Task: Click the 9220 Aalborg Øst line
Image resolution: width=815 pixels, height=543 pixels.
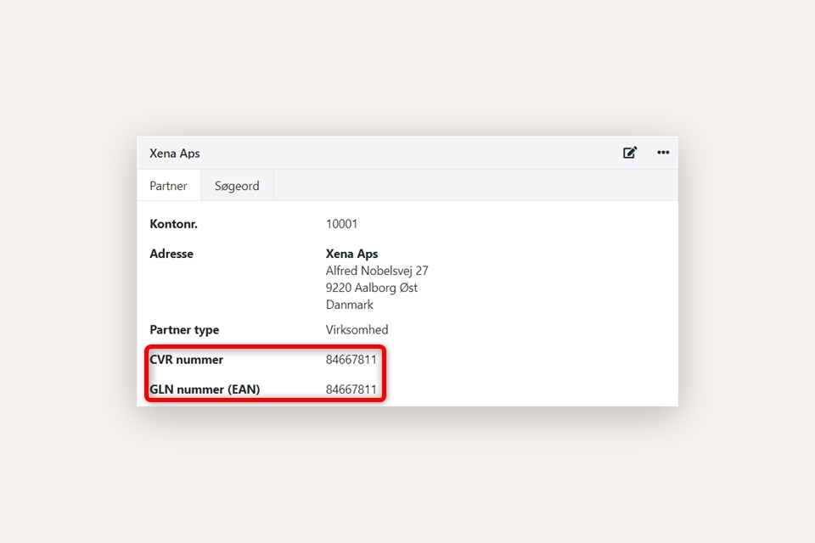Action: (371, 288)
